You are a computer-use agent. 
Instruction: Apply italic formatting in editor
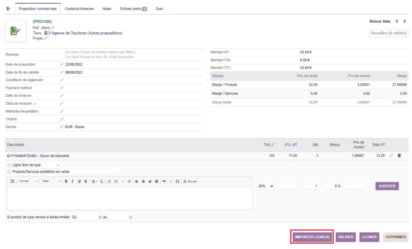[72, 182]
